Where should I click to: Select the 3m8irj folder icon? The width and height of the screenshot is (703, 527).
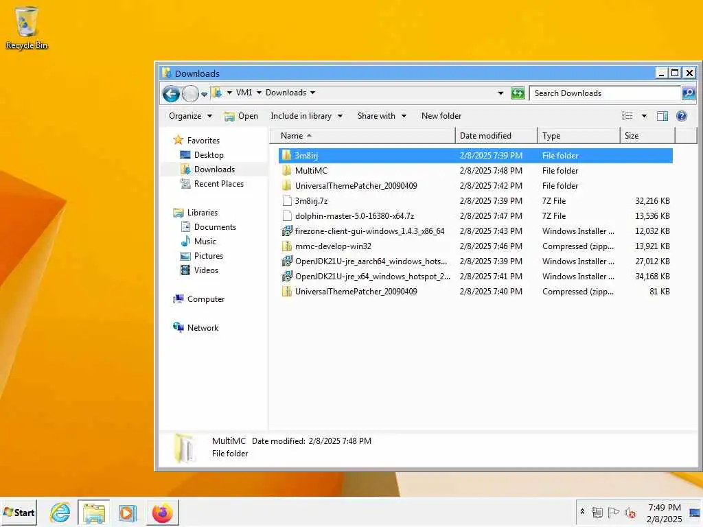coord(287,156)
